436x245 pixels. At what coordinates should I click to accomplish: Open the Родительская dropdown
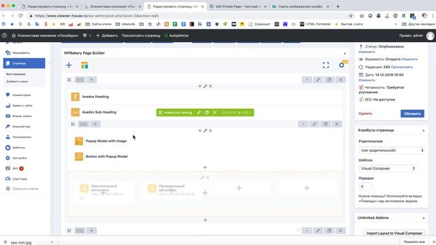[x=392, y=150]
